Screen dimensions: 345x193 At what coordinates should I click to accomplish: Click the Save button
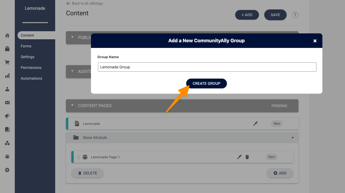[x=275, y=15]
